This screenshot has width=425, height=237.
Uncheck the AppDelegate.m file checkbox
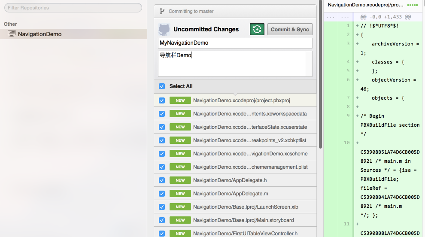(162, 194)
